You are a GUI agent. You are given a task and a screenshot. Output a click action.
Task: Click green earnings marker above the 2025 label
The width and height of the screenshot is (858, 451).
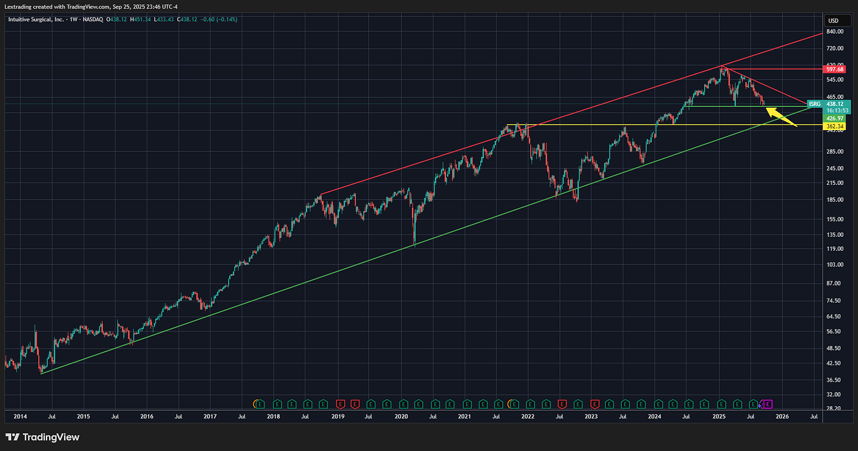tap(722, 404)
